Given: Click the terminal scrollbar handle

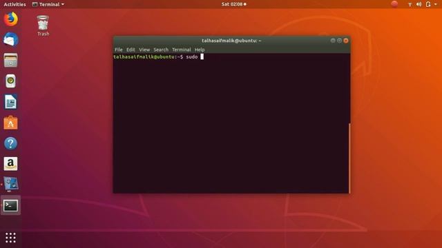Looking at the screenshot, I should click(349, 158).
